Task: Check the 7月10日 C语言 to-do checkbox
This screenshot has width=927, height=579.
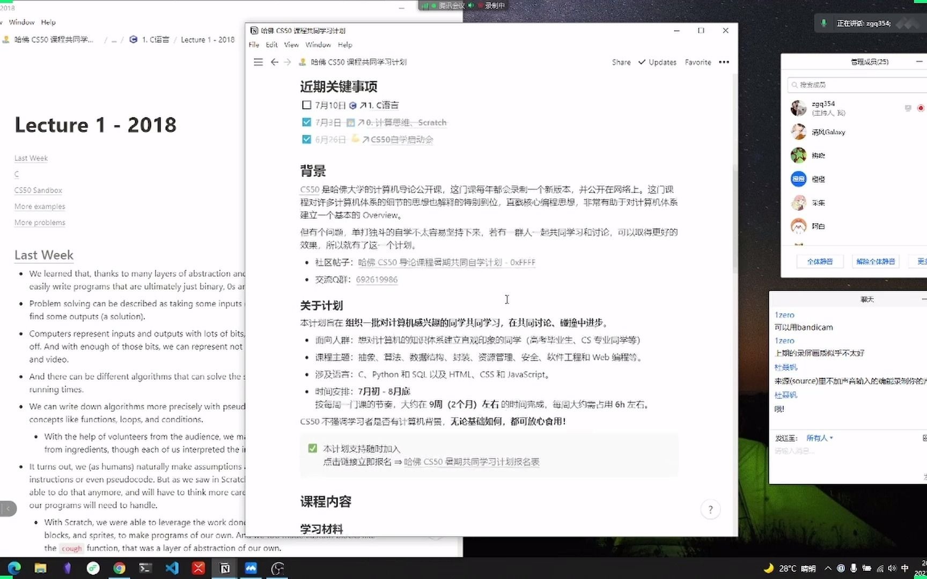Action: (x=306, y=105)
